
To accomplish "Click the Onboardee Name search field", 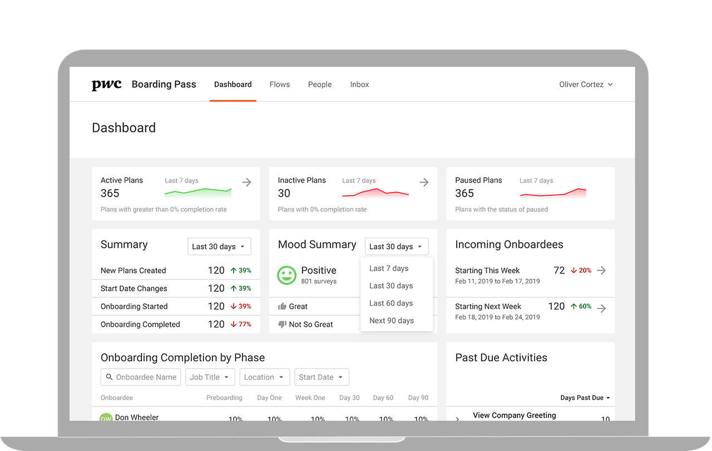I will [x=141, y=377].
